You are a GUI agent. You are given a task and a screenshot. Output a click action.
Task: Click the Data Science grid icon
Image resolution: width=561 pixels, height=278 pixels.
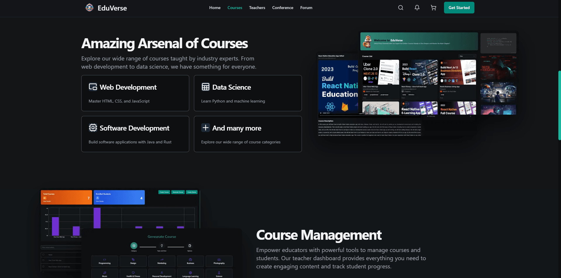[x=206, y=87]
